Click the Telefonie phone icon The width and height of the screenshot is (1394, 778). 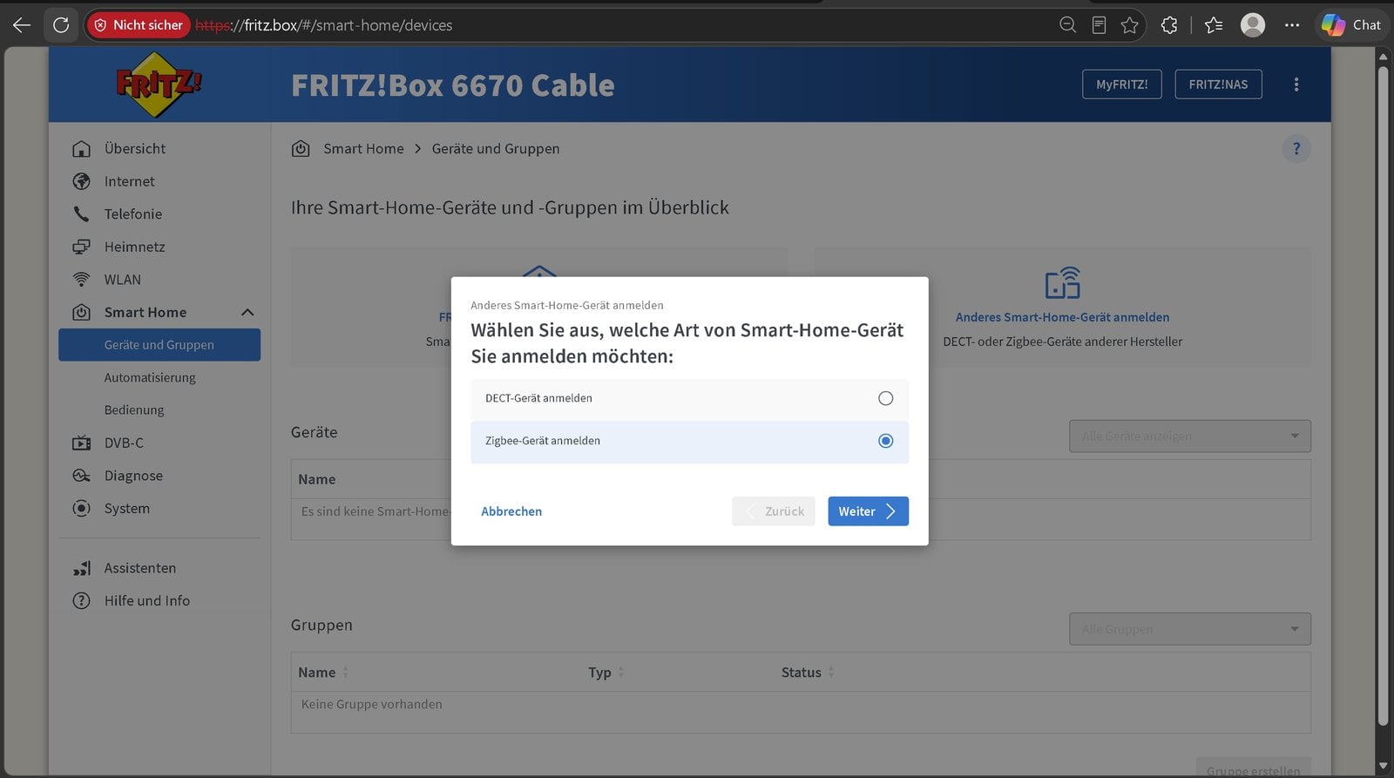pyautogui.click(x=81, y=214)
